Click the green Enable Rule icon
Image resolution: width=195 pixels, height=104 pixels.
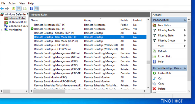(154, 73)
